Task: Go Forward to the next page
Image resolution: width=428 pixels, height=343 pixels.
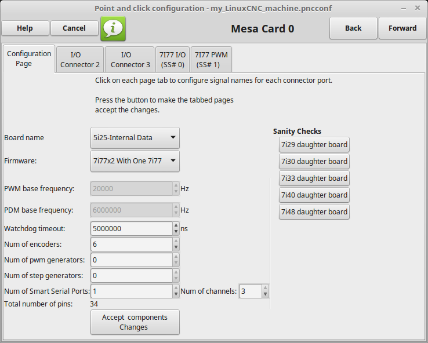Action: pyautogui.click(x=402, y=28)
